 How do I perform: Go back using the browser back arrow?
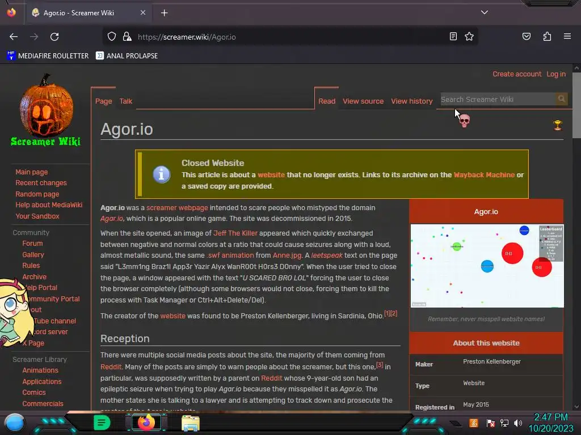(14, 37)
